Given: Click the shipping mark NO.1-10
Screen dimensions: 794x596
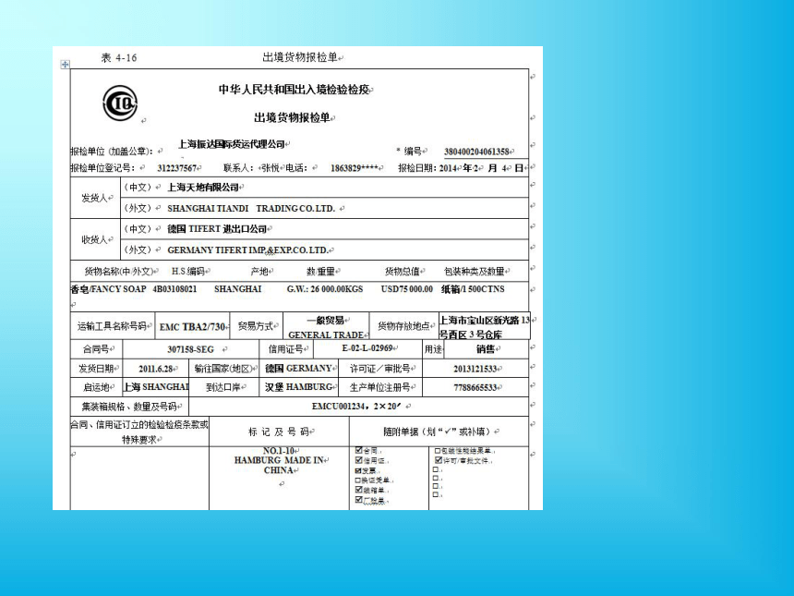Looking at the screenshot, I should point(279,451).
